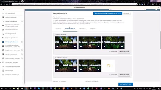
Task: Bookmark page with the star icon
Action: coord(136,4)
